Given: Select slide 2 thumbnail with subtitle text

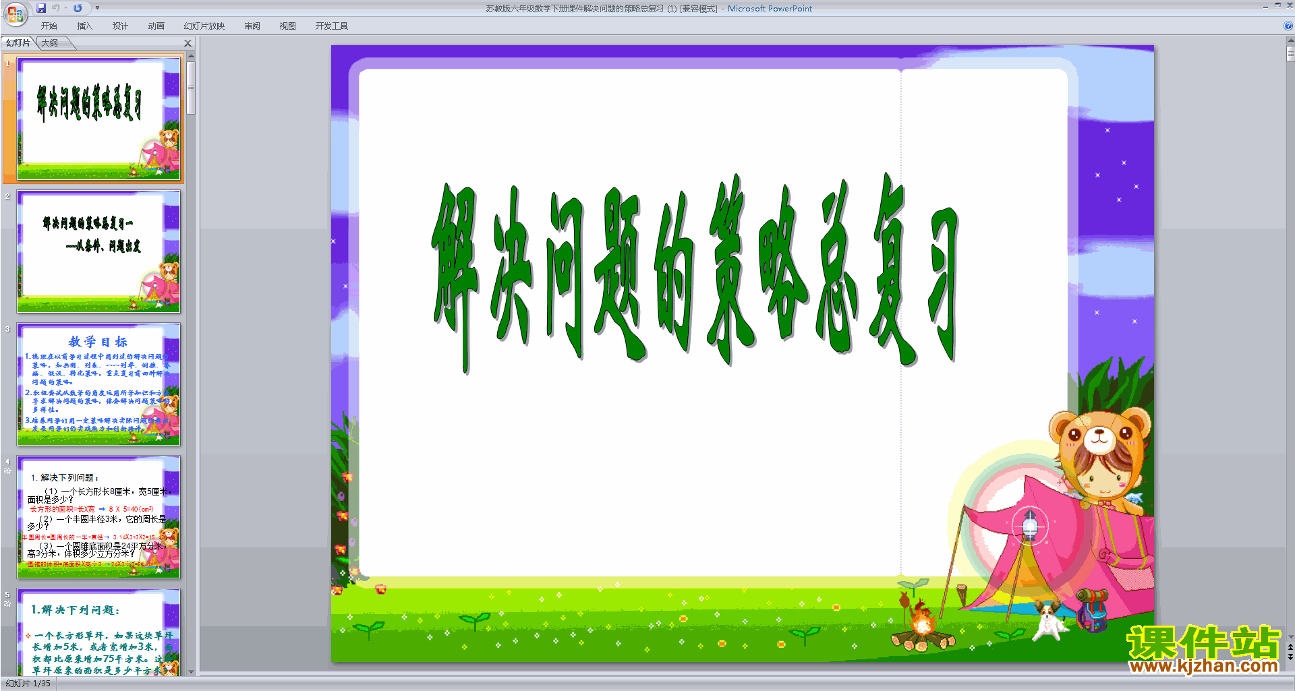Looking at the screenshot, I should click(98, 251).
